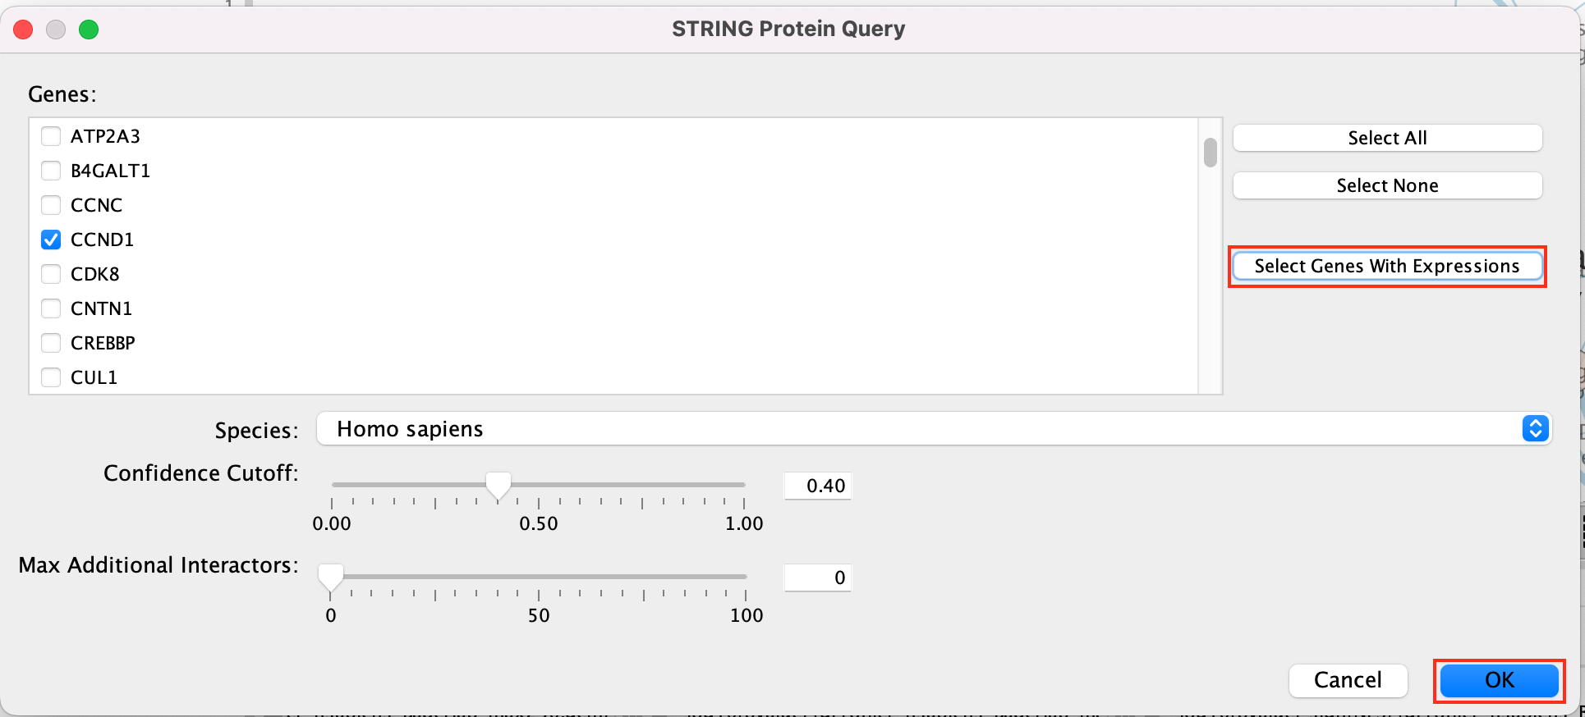The image size is (1585, 717).
Task: Click the Confidence Cutoff slider handle
Action: click(x=498, y=485)
